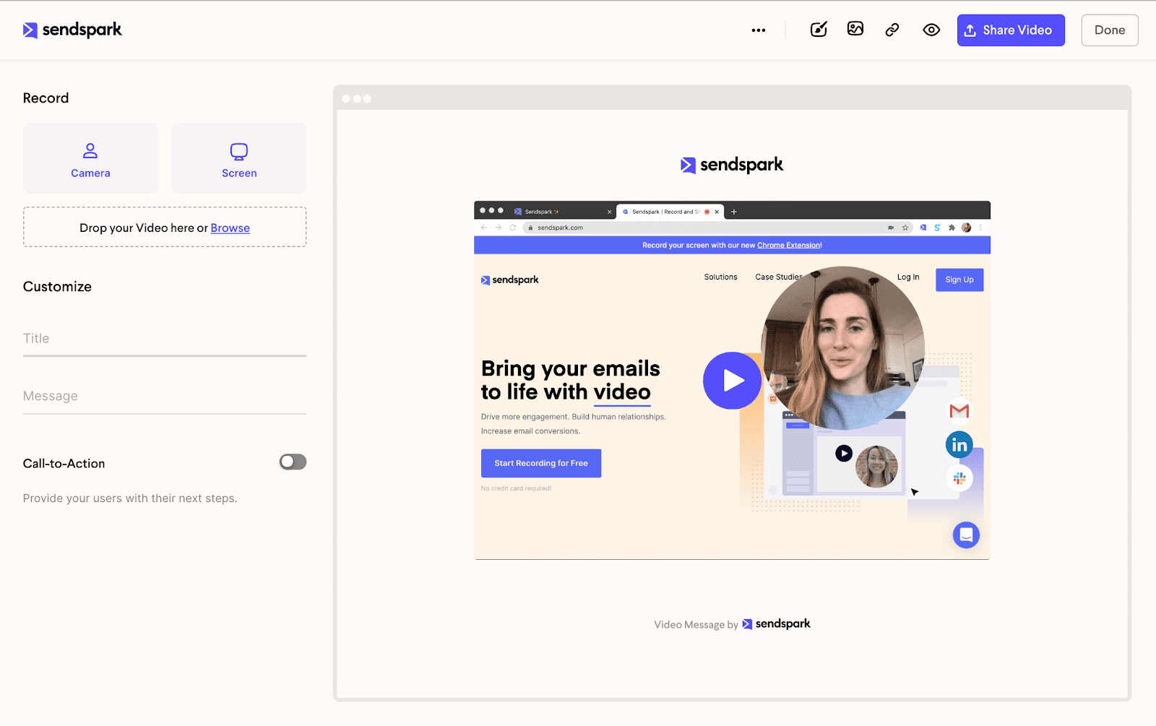
Task: Click Case Studies menu in video preview
Action: coord(779,277)
